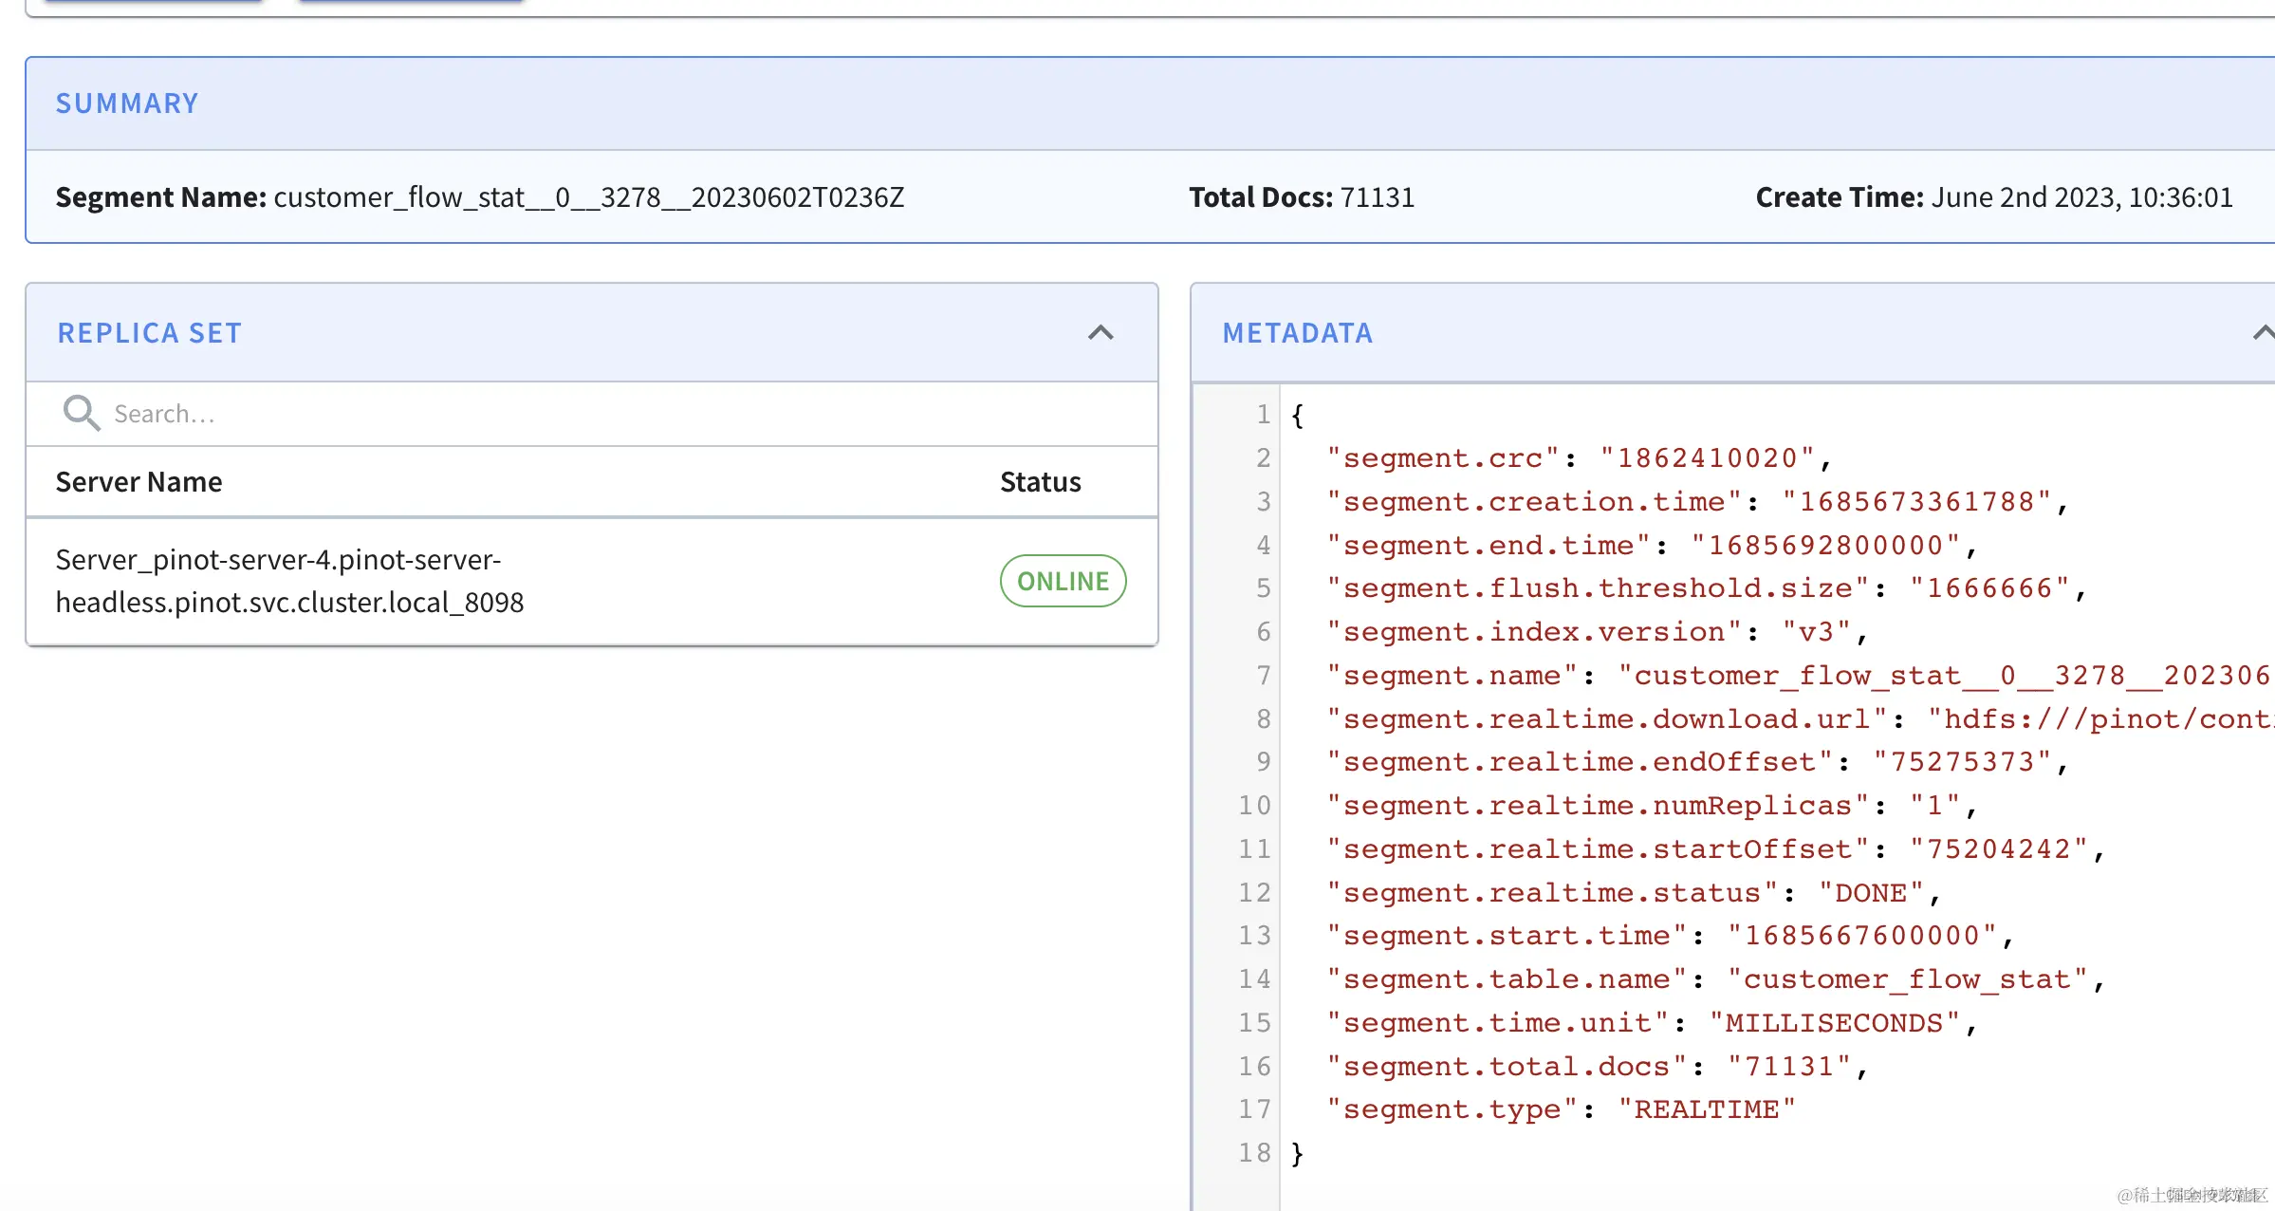This screenshot has height=1211, width=2275.
Task: Click the closing brace on line 18
Action: tap(1297, 1153)
